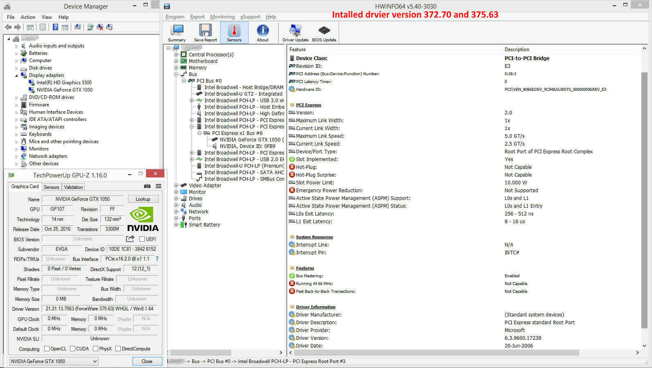
Task: Click the Close button in GPU-Z
Action: tap(147, 361)
